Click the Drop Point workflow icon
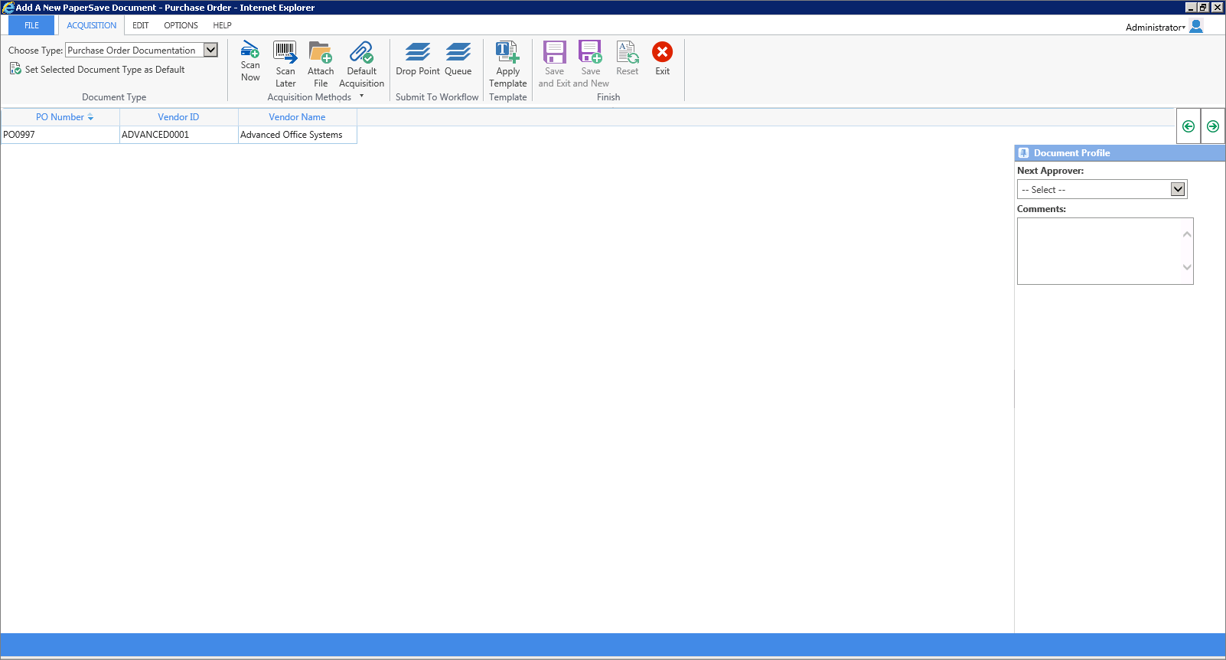The height and width of the screenshot is (660, 1226). pyautogui.click(x=418, y=52)
